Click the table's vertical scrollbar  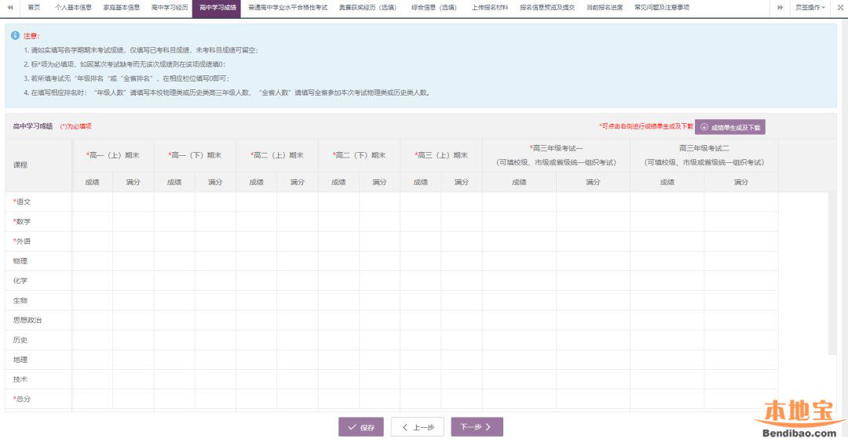pyautogui.click(x=832, y=274)
